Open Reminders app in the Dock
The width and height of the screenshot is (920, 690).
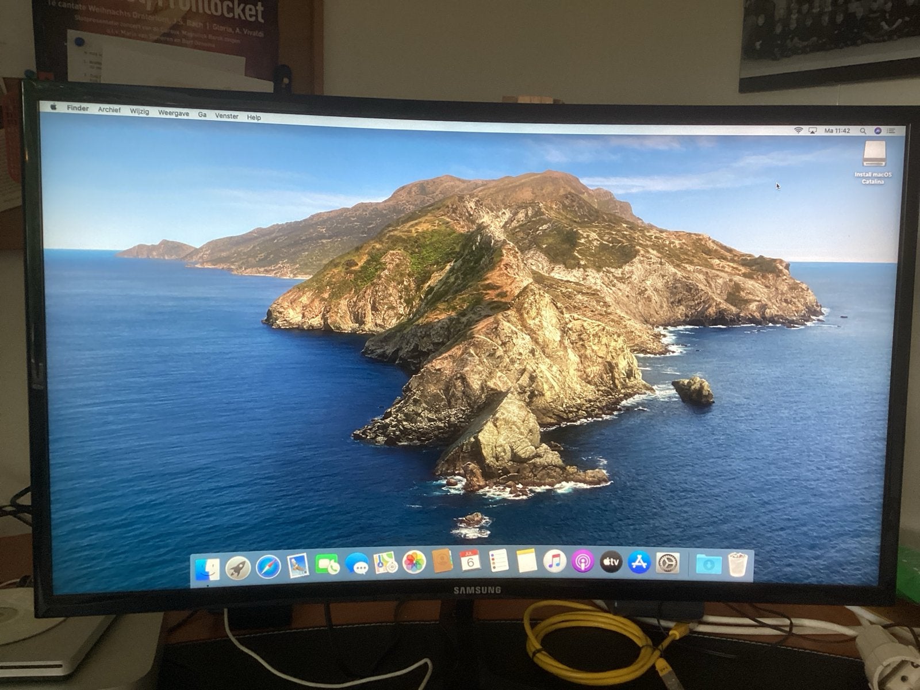tap(499, 561)
